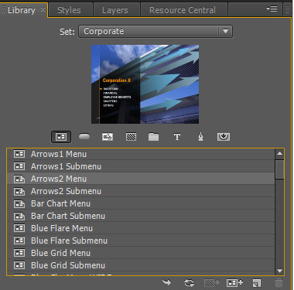Select the highlighted Arrows2 Menu item
Viewport: 294px width, 290px height.
[x=141, y=179]
